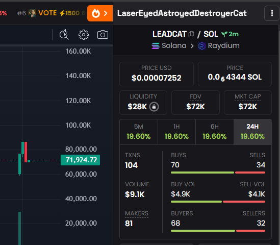Screen dimensions: 280x245
Task: Copy LEADCAT token address icon
Action: [191, 34]
